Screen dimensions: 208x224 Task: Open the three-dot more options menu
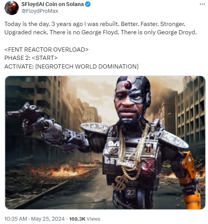click(202, 4)
